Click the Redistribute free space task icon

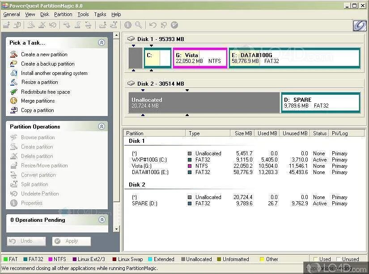click(x=14, y=91)
